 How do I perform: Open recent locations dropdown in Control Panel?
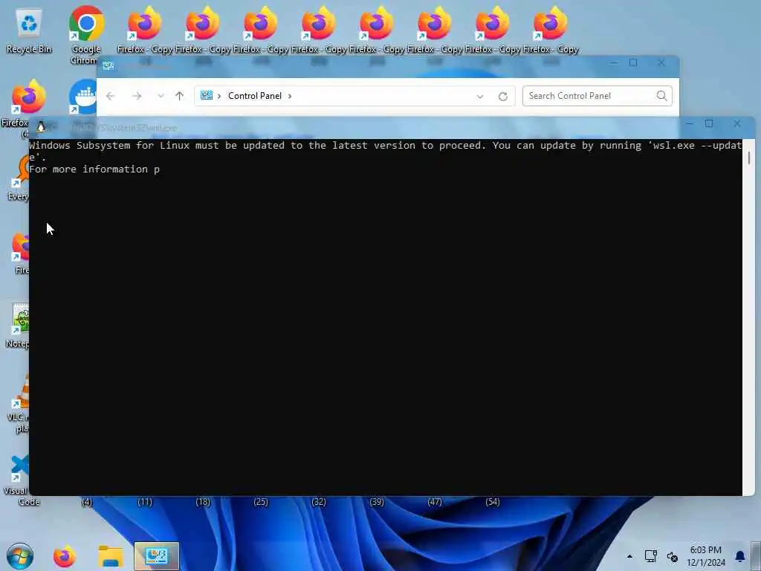(x=161, y=96)
